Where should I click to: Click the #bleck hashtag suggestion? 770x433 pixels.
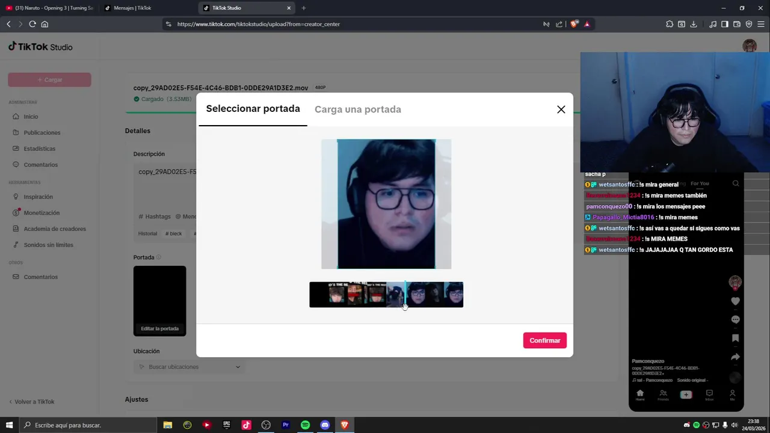(173, 233)
